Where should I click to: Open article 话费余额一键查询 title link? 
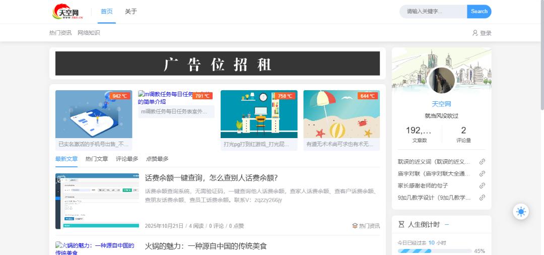point(212,178)
